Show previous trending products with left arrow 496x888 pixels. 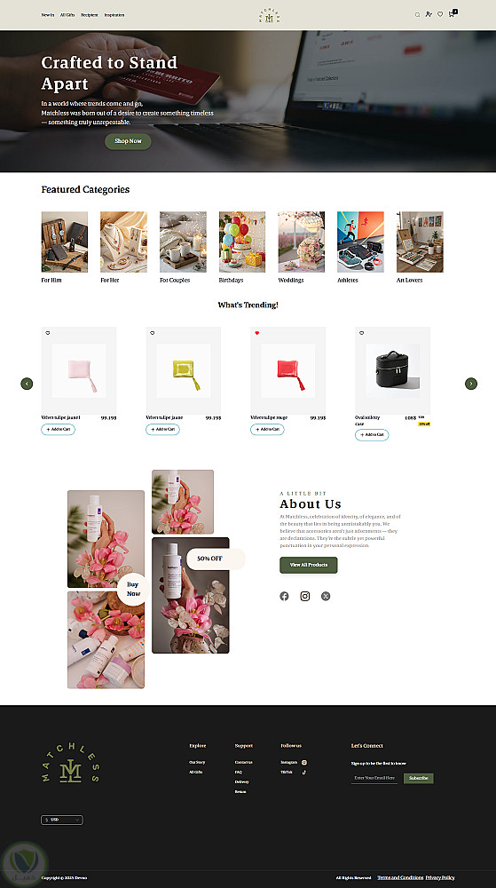pos(27,384)
